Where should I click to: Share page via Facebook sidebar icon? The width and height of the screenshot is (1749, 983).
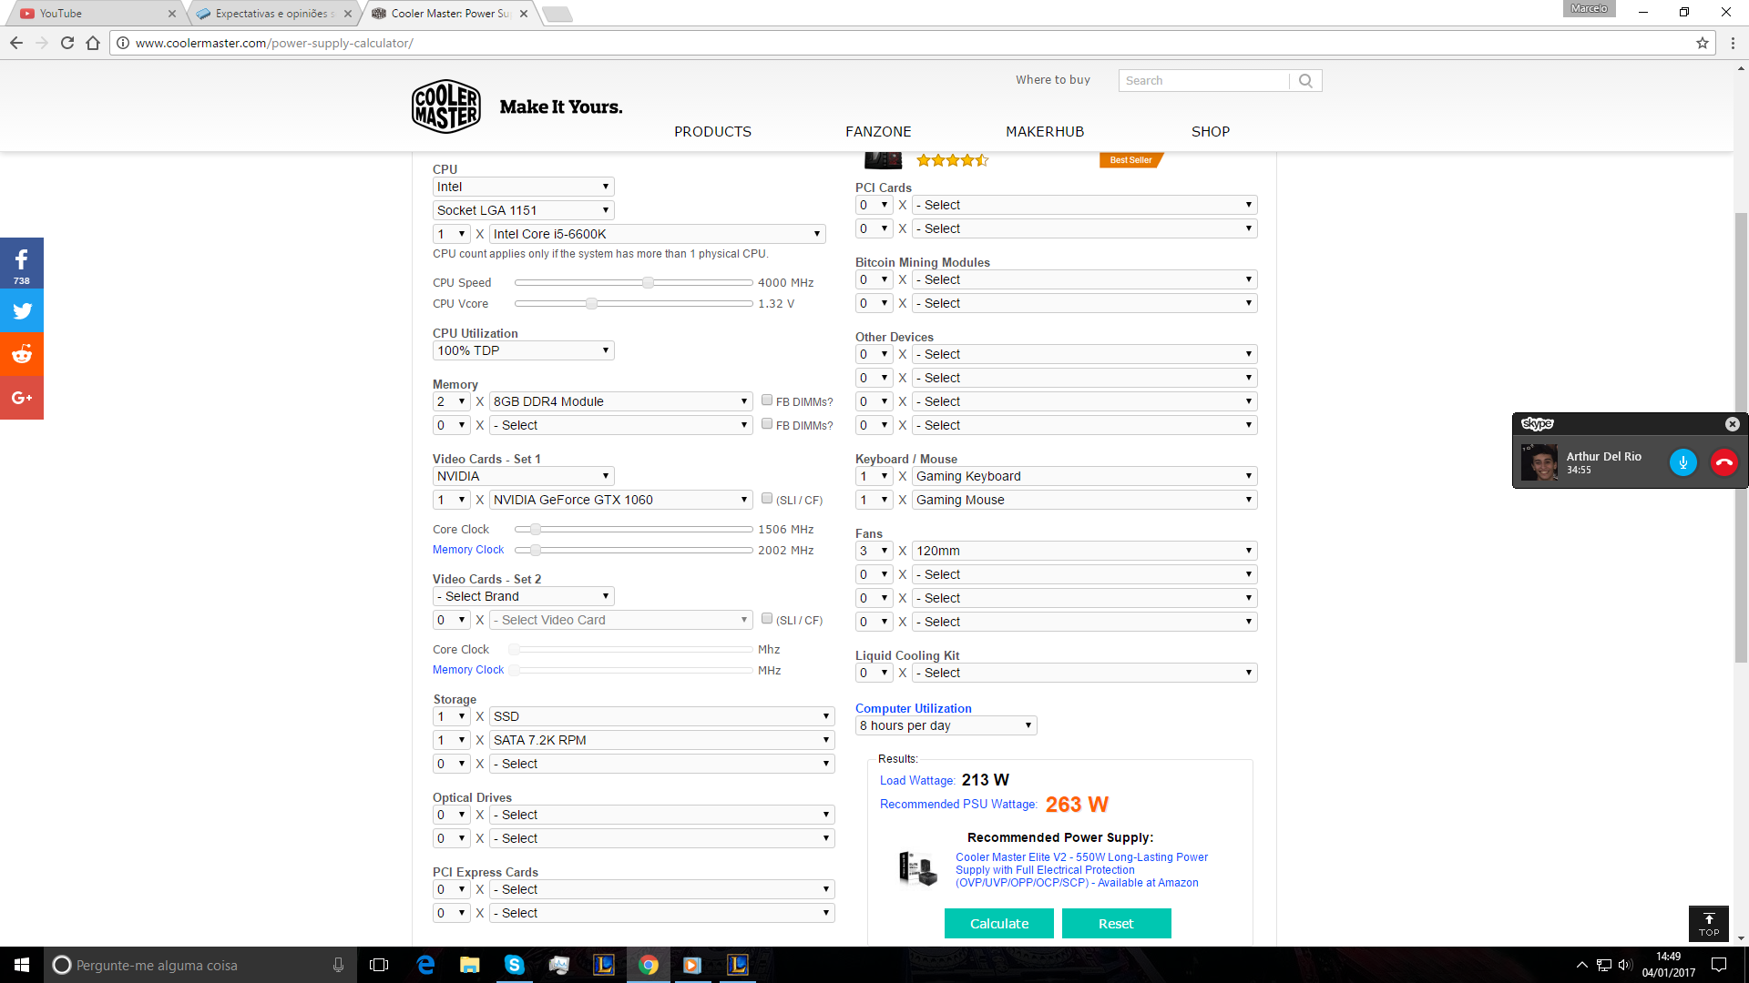click(x=22, y=263)
